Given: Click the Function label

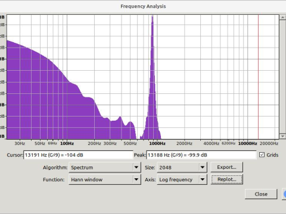Looking at the screenshot, I should [x=54, y=180].
